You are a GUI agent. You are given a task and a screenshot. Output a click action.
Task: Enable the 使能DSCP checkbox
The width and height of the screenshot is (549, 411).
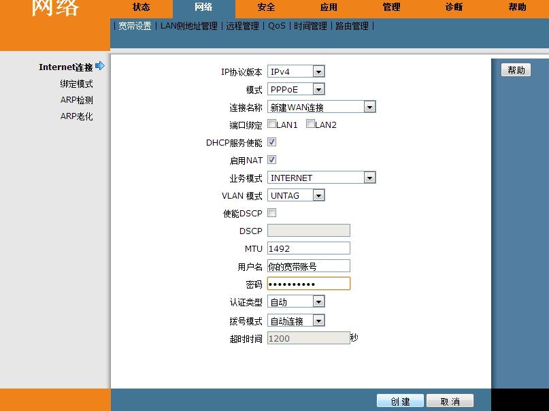point(272,213)
